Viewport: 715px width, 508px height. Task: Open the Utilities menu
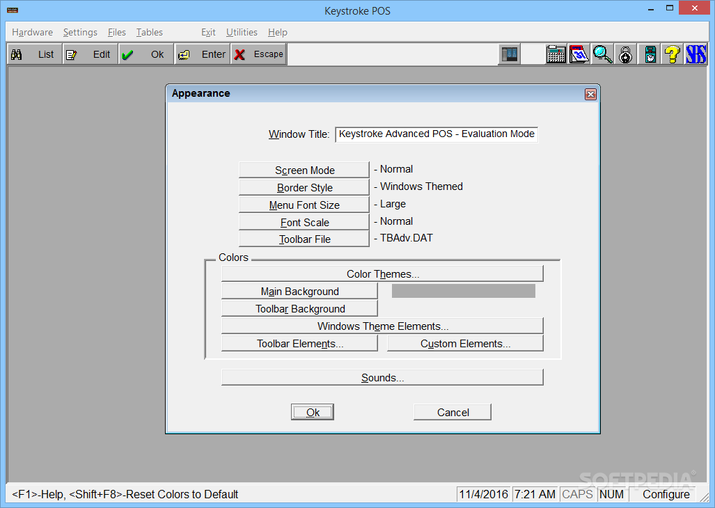[x=242, y=32]
